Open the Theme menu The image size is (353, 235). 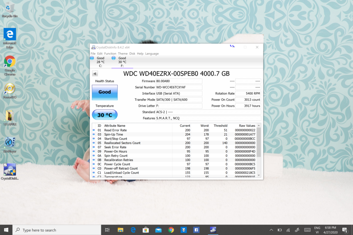[123, 54]
